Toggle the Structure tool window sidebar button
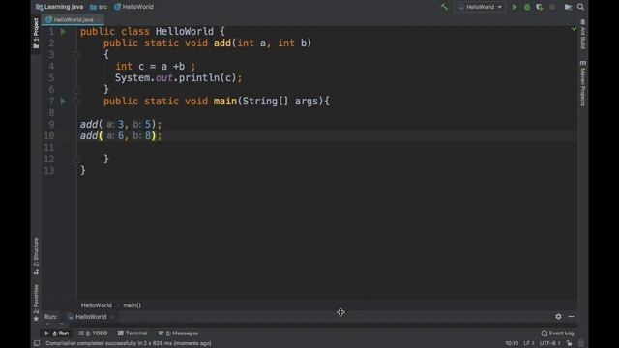Screen dimensions: 619x348 click(36, 255)
